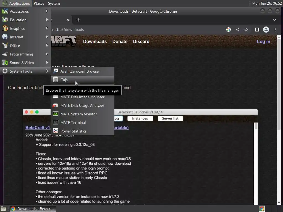This screenshot has height=212, width=283.
Task: Click the Server list button in launcher image
Action: [x=170, y=118]
